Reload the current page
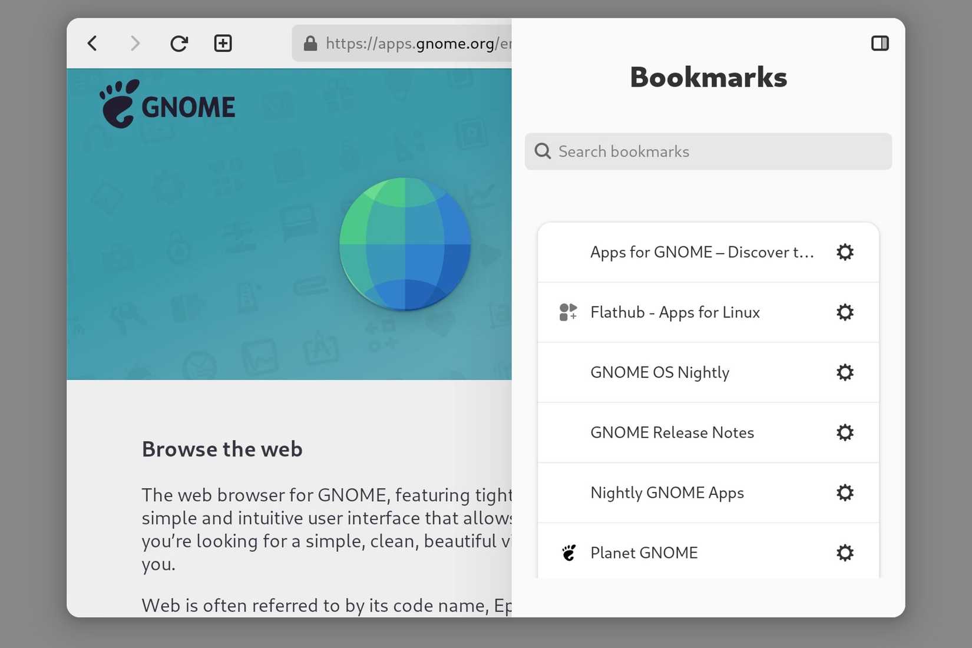Screen dimensions: 972x648 [179, 43]
